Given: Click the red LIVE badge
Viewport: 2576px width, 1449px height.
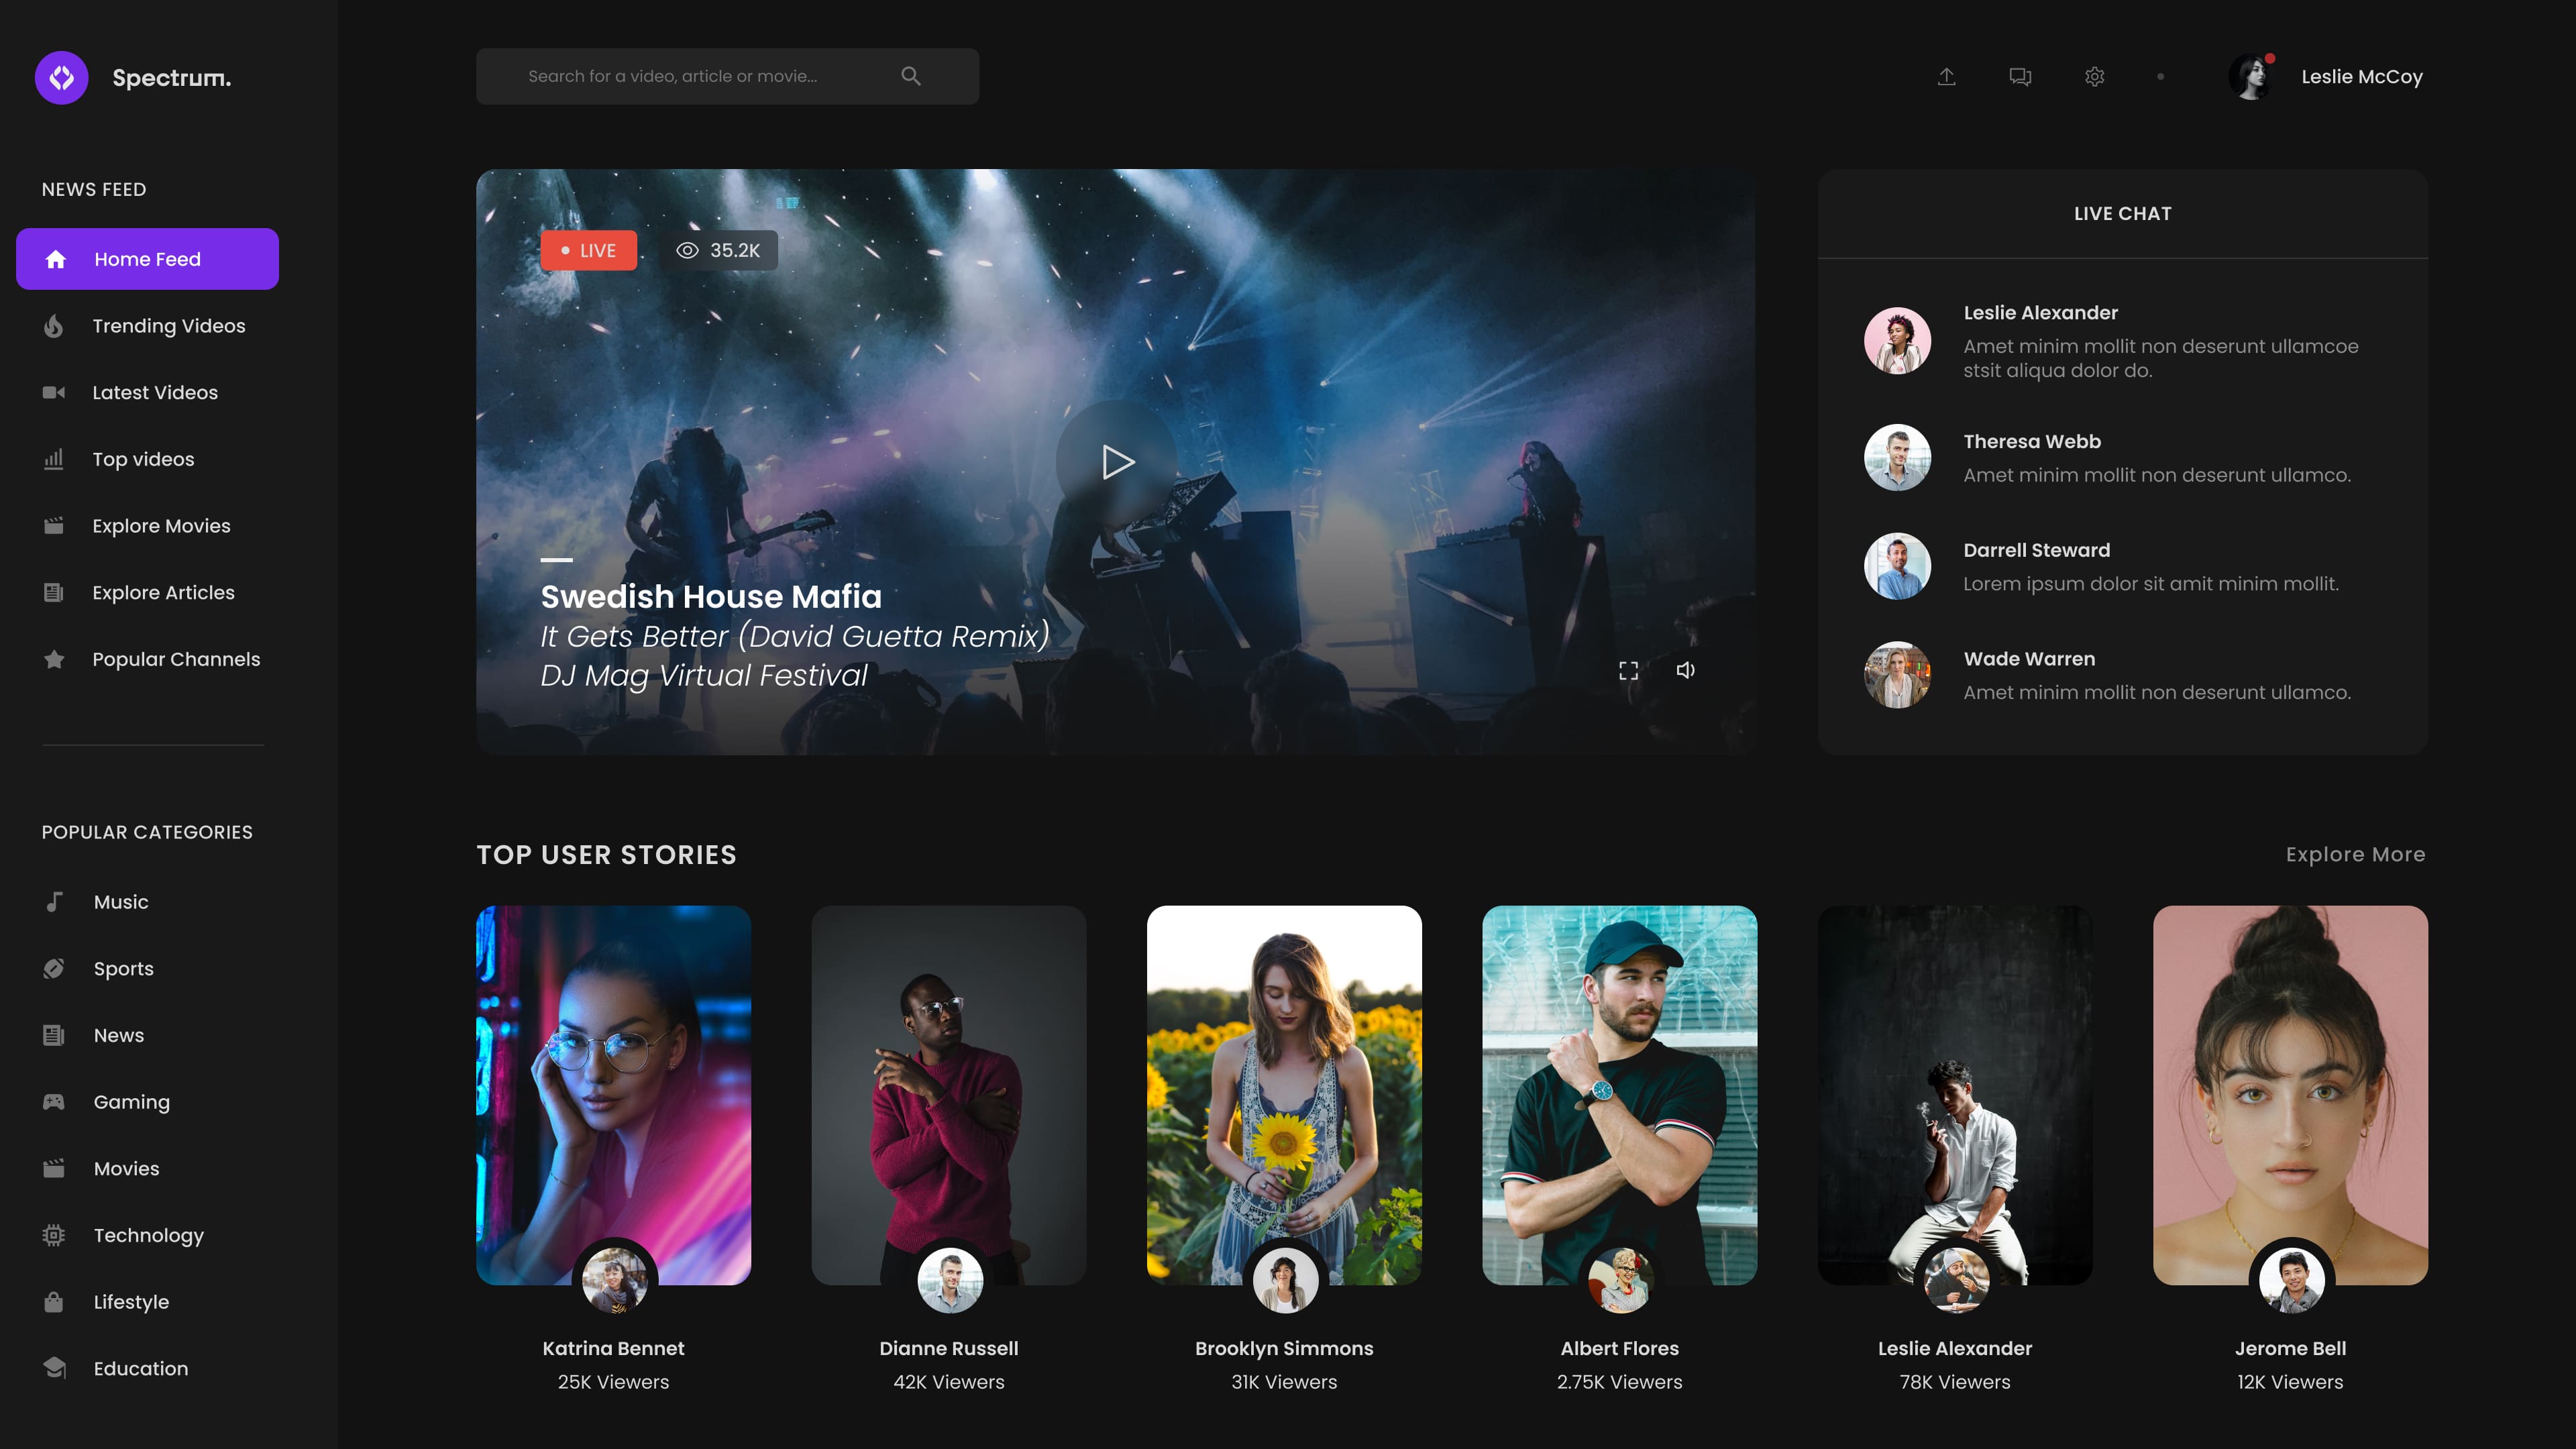Looking at the screenshot, I should [x=589, y=250].
